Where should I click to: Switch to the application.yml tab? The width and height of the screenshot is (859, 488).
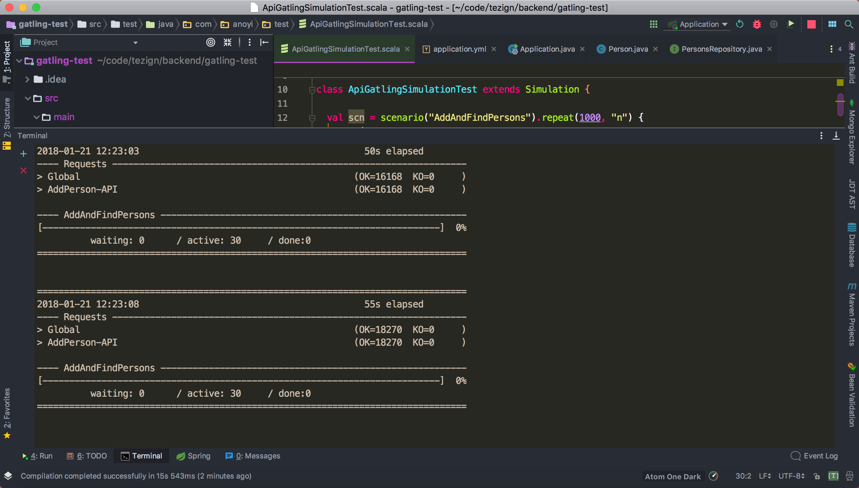pyautogui.click(x=459, y=49)
